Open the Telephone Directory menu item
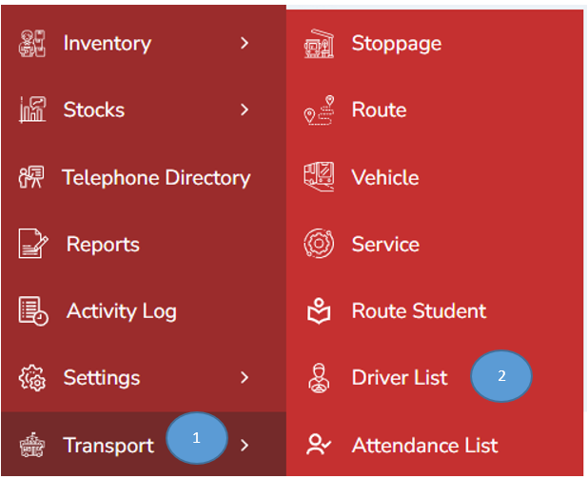The width and height of the screenshot is (588, 479). click(x=144, y=177)
